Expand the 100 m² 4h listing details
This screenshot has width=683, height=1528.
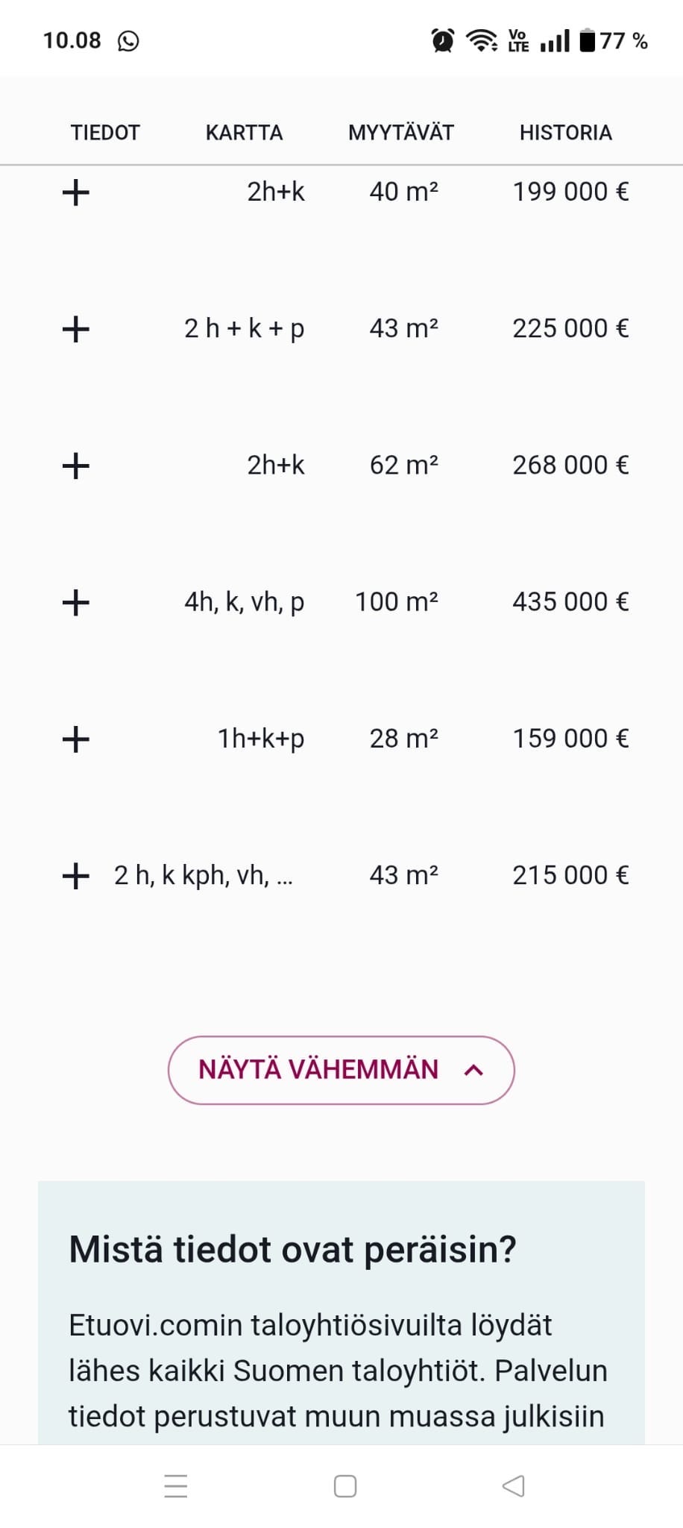click(x=75, y=602)
